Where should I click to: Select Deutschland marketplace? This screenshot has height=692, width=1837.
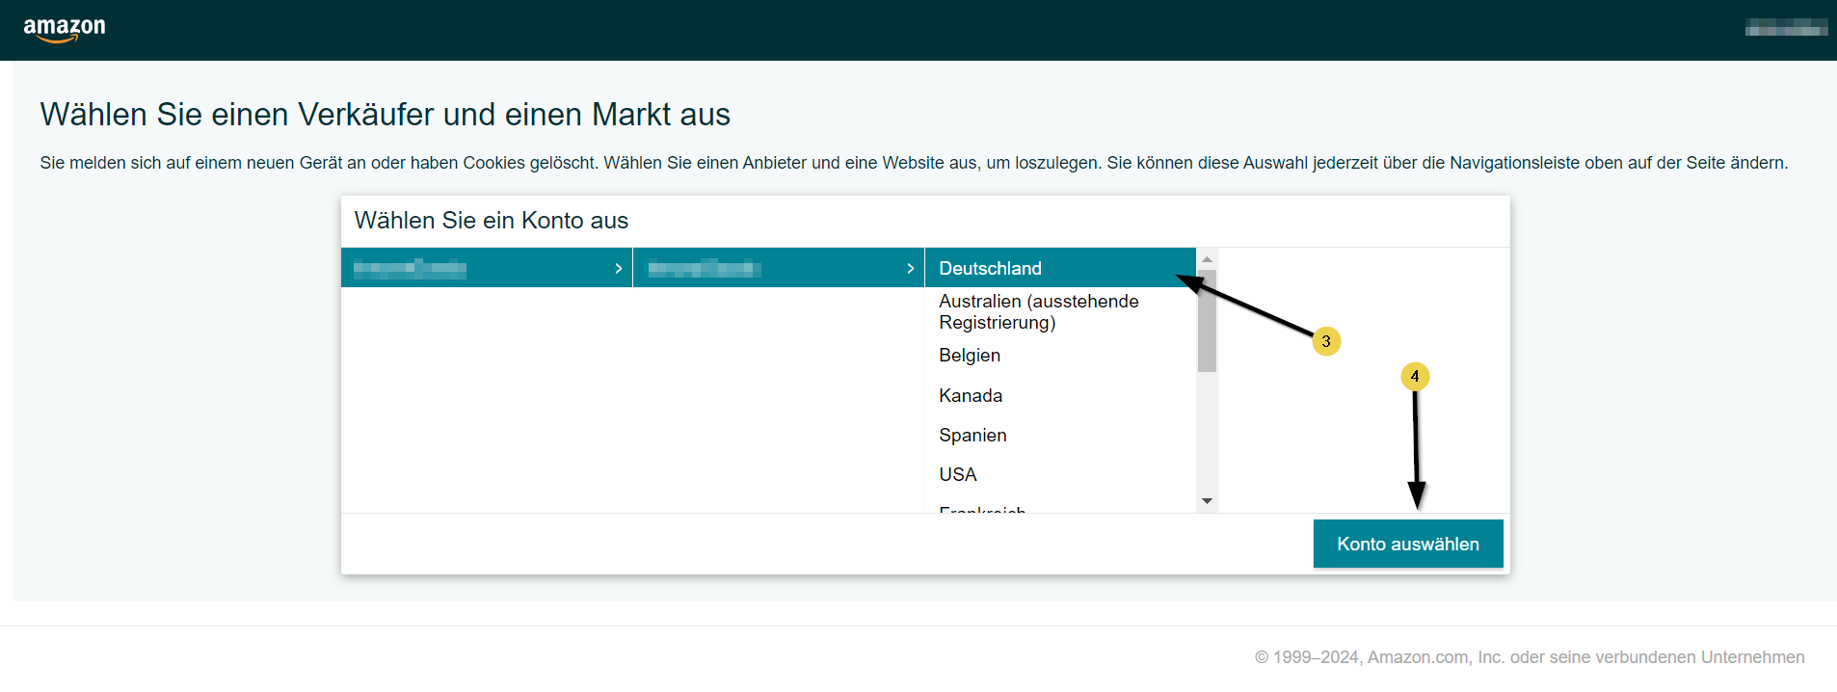990,268
